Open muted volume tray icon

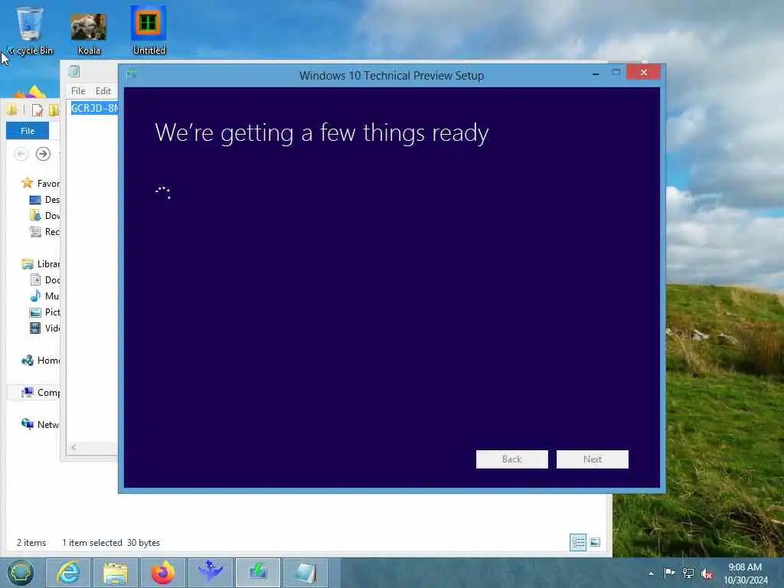707,574
